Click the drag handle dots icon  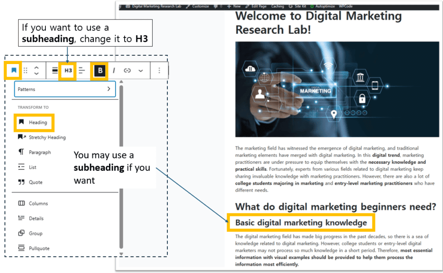26,71
